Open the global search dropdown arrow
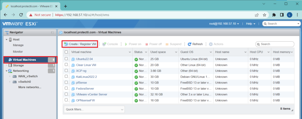The image size is (302, 119). click(x=298, y=24)
